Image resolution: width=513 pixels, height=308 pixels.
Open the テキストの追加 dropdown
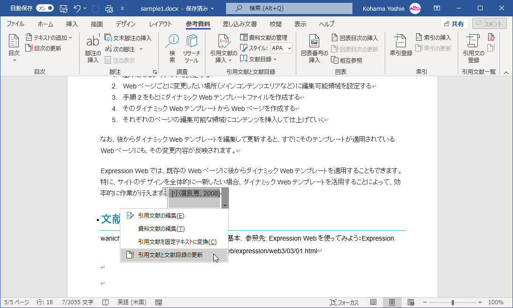[x=49, y=37]
